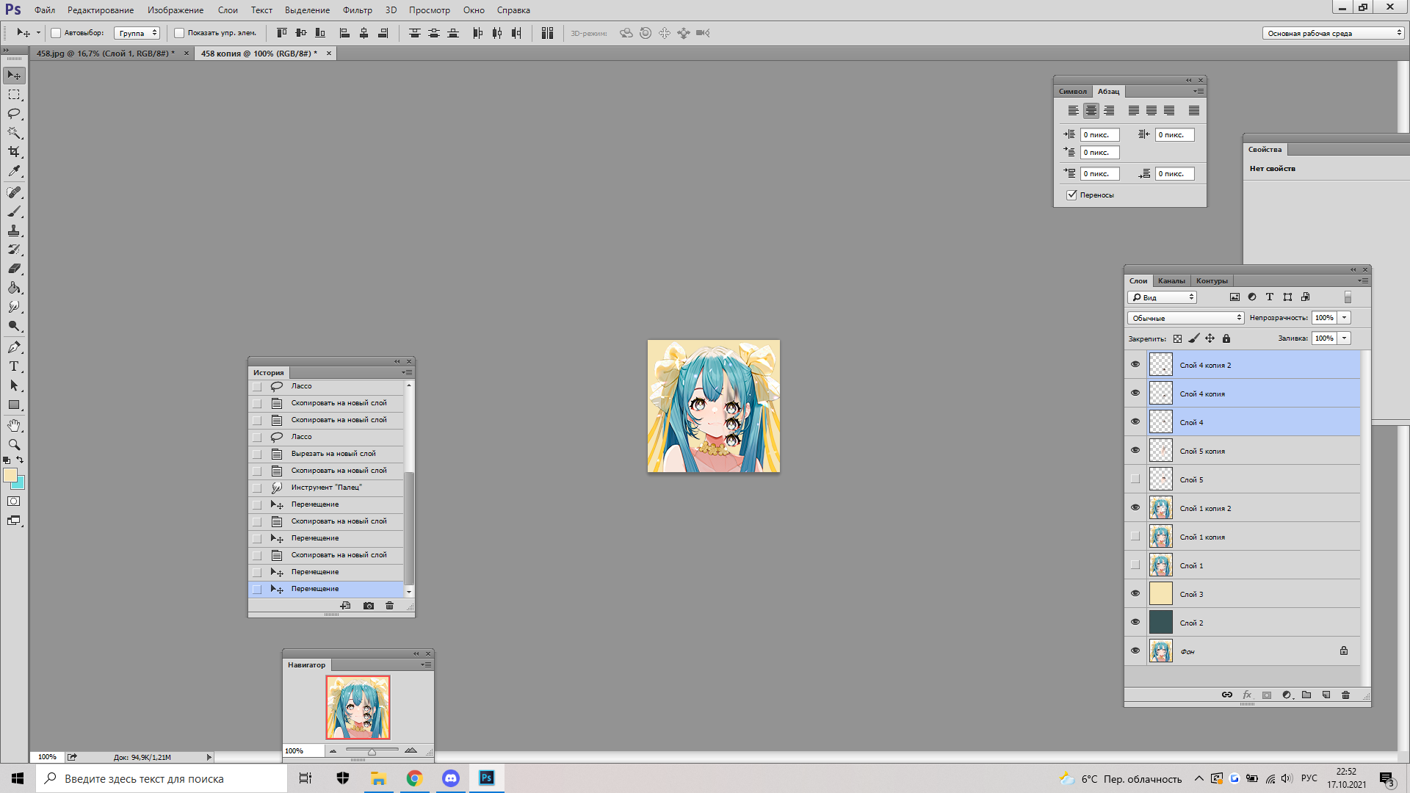Open the Группа auto-select dropdown
Viewport: 1410px width, 793px height.
[137, 33]
